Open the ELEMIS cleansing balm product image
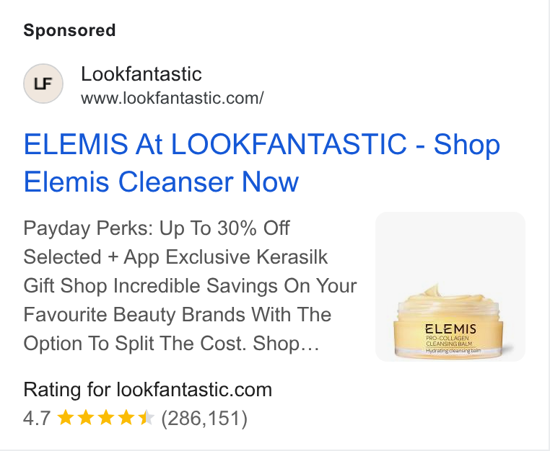The width and height of the screenshot is (550, 451). pyautogui.click(x=450, y=287)
